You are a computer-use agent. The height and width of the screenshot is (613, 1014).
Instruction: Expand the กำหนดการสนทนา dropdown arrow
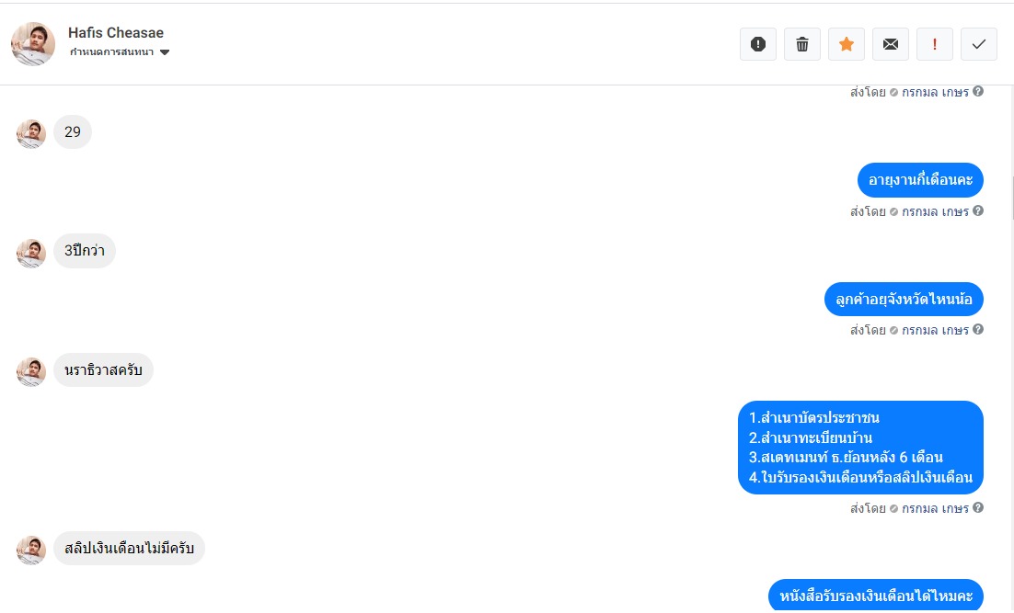pyautogui.click(x=165, y=52)
